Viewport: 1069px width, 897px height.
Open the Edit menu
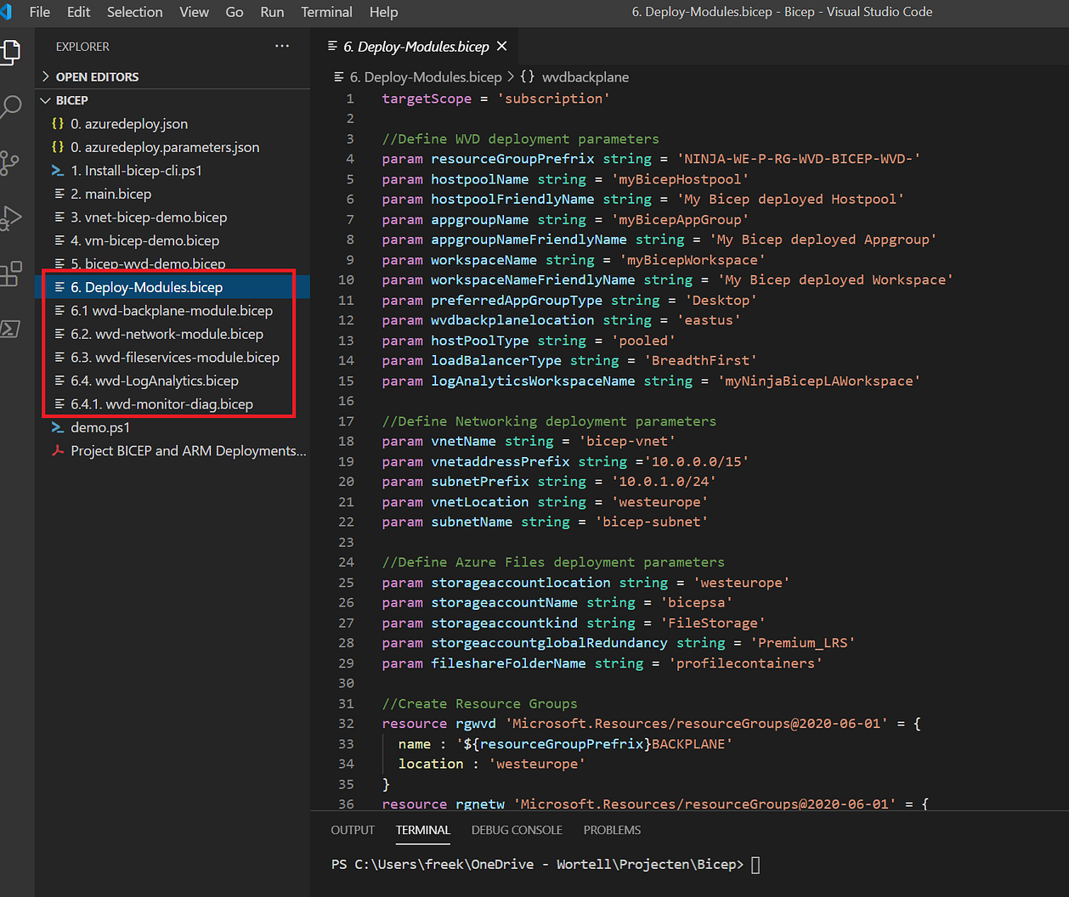pos(78,12)
